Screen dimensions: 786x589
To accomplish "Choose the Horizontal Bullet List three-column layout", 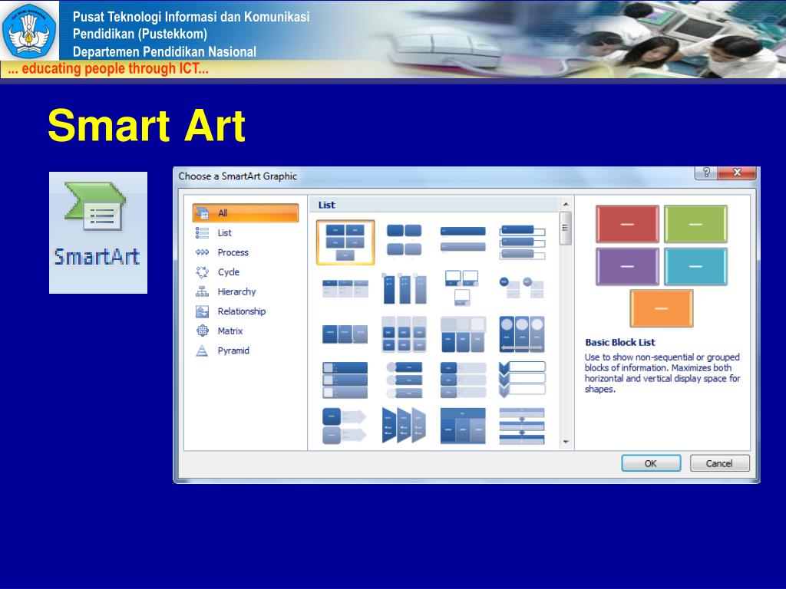I will 345,289.
